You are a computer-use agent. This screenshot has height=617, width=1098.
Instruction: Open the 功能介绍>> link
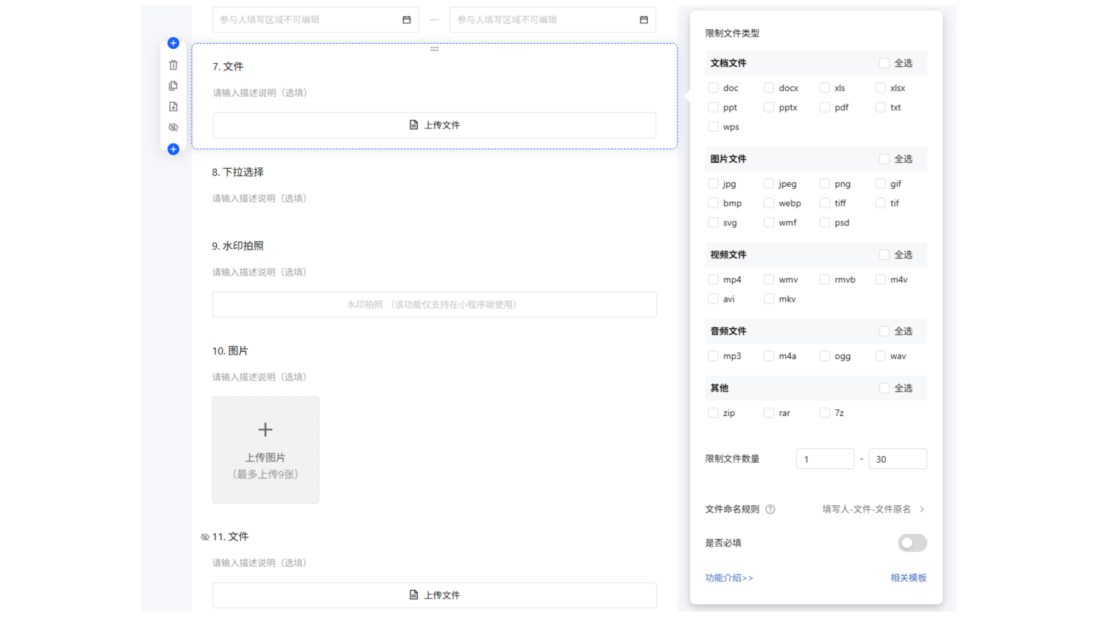point(729,578)
